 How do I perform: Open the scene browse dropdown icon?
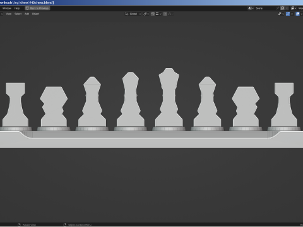coord(251,8)
